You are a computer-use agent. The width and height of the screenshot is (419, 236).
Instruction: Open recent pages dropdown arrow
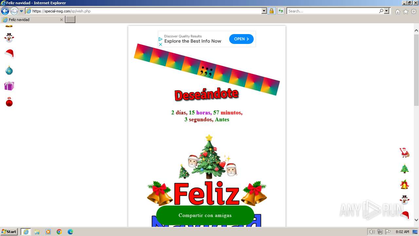[22, 11]
